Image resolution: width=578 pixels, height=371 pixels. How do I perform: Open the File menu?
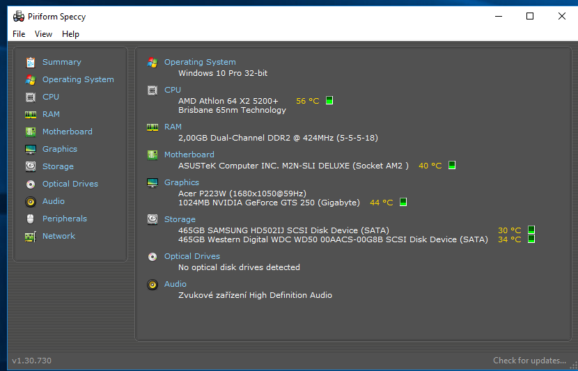(x=19, y=34)
